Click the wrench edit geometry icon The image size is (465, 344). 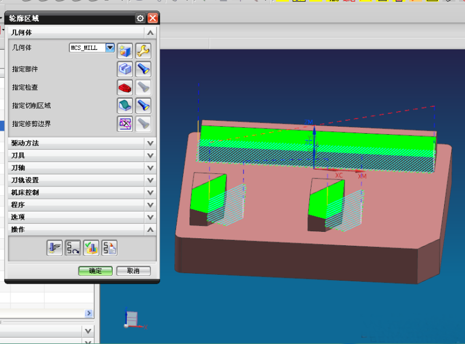pos(143,51)
